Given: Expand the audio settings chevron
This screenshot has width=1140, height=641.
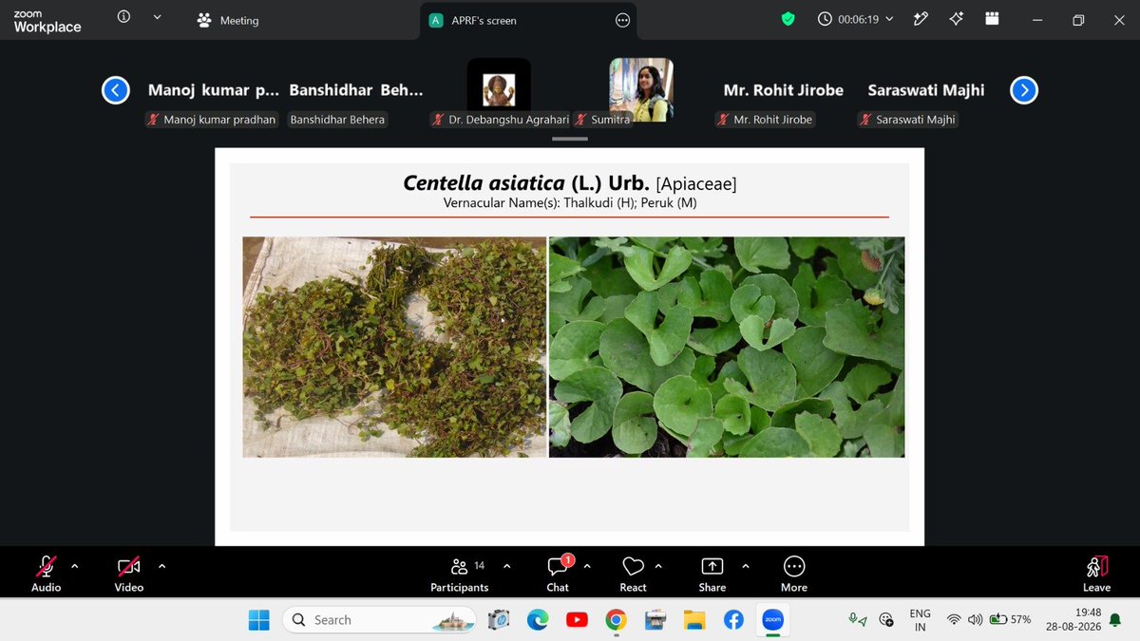Looking at the screenshot, I should 75,566.
